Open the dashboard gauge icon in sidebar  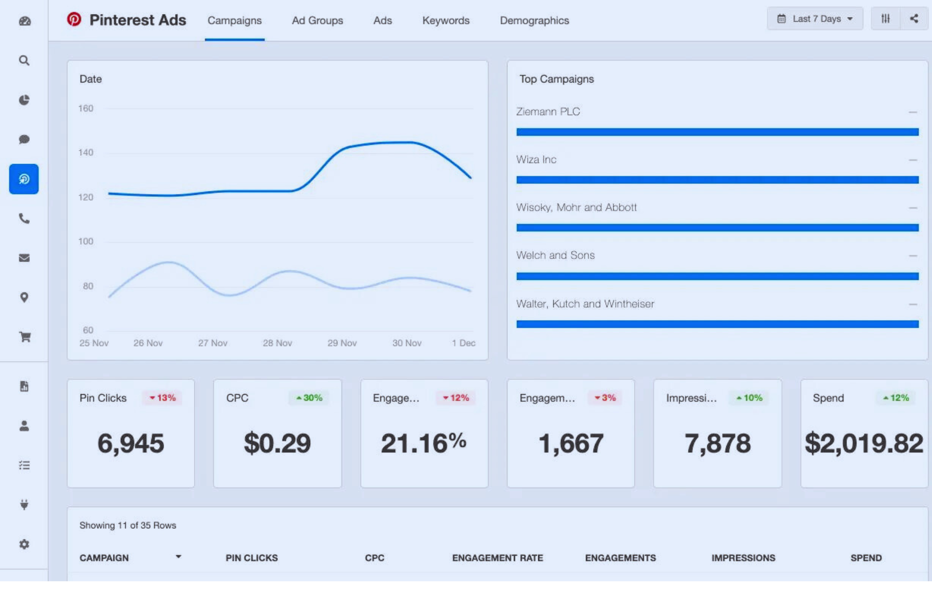click(24, 21)
